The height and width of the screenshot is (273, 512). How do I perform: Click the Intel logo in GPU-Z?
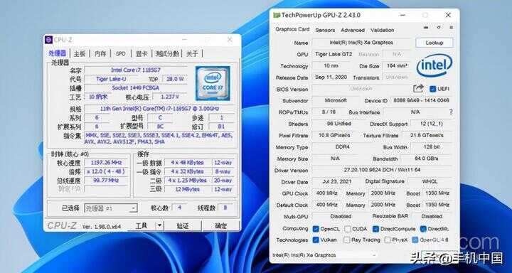434,66
